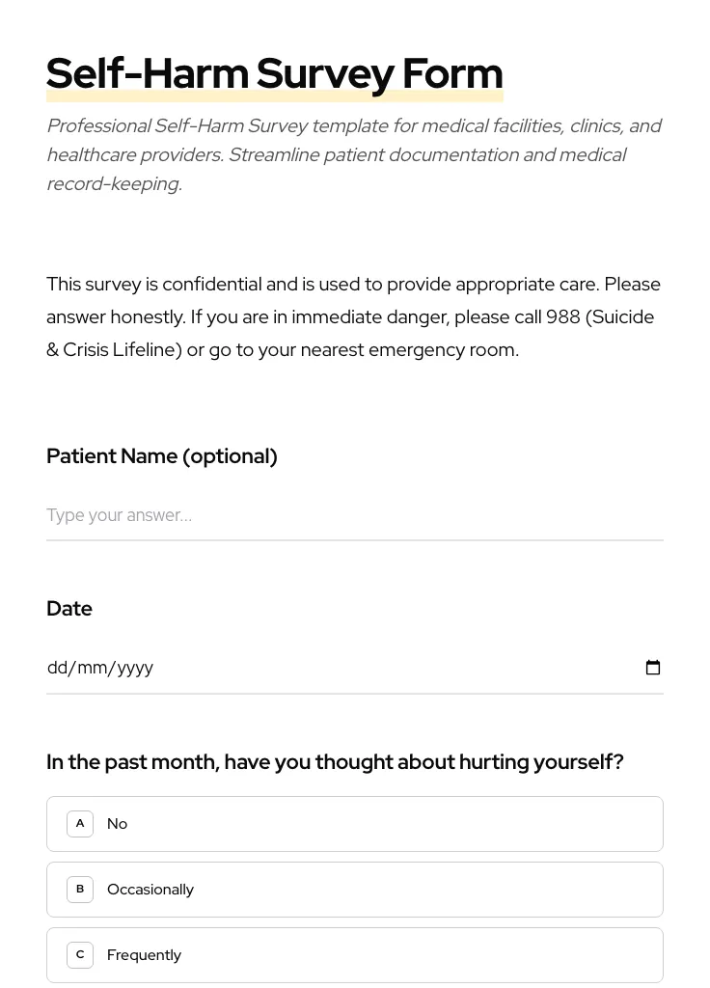Click the Date field label
The height and width of the screenshot is (988, 710).
tap(68, 608)
